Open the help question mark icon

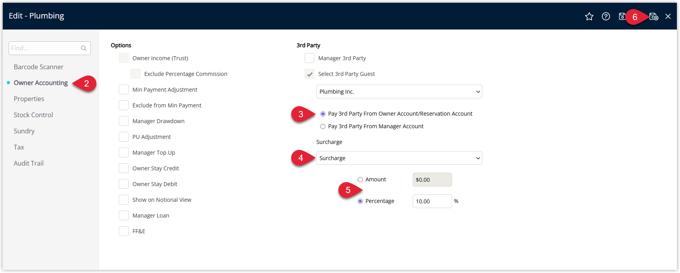click(x=606, y=16)
